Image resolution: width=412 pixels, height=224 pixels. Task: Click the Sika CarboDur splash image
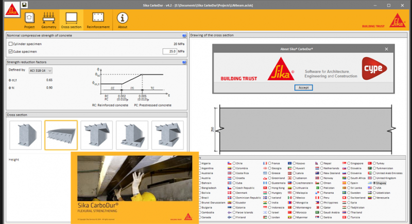pyautogui.click(x=135, y=178)
